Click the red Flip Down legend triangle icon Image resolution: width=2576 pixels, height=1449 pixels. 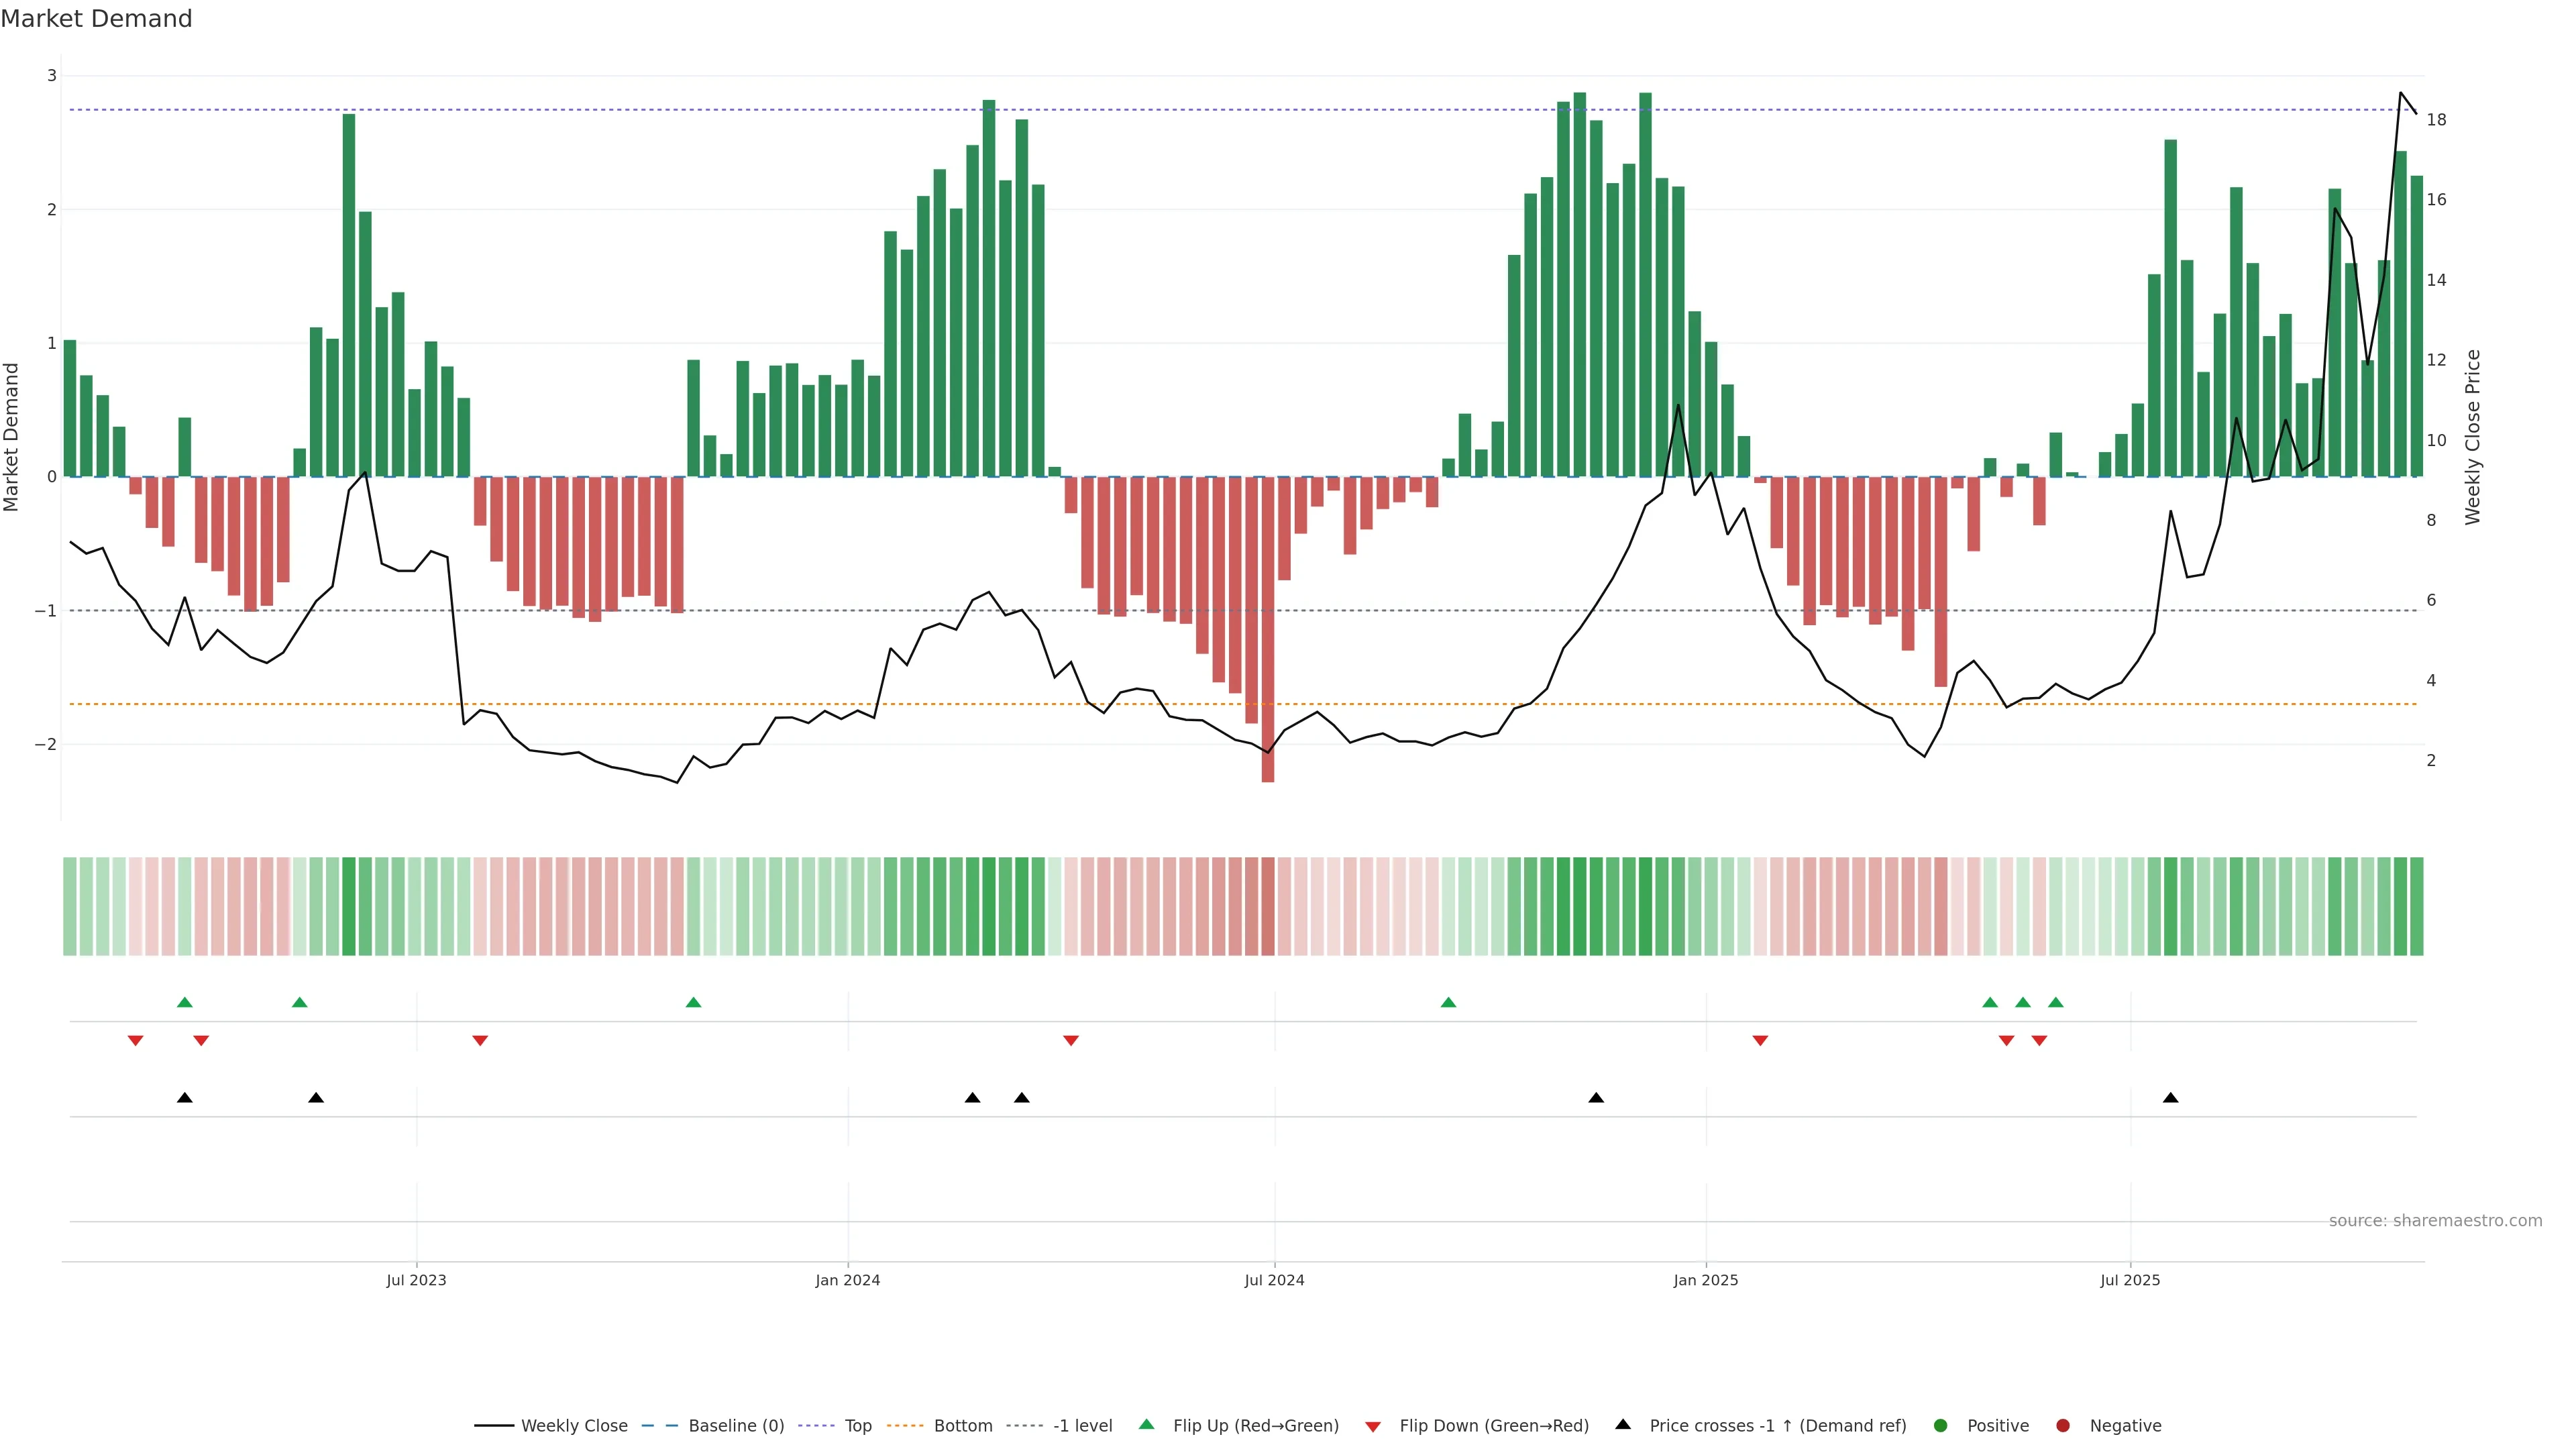[x=1373, y=1426]
